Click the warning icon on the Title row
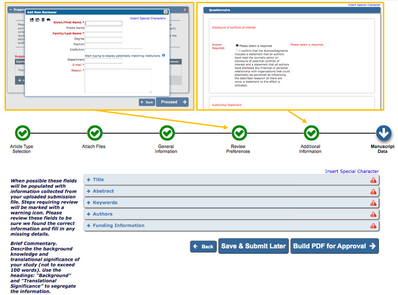The image size is (398, 295). (373, 180)
